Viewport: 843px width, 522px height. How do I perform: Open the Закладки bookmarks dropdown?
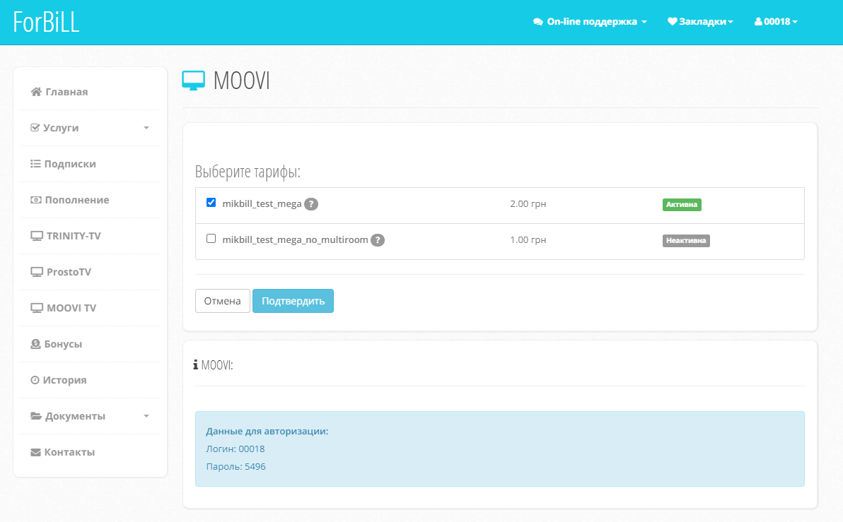coord(700,22)
